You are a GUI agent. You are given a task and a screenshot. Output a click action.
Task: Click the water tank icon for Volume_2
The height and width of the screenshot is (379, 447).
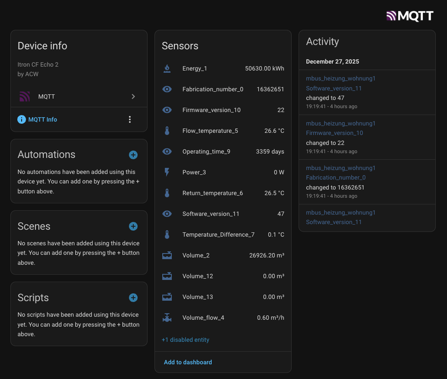tap(167, 255)
